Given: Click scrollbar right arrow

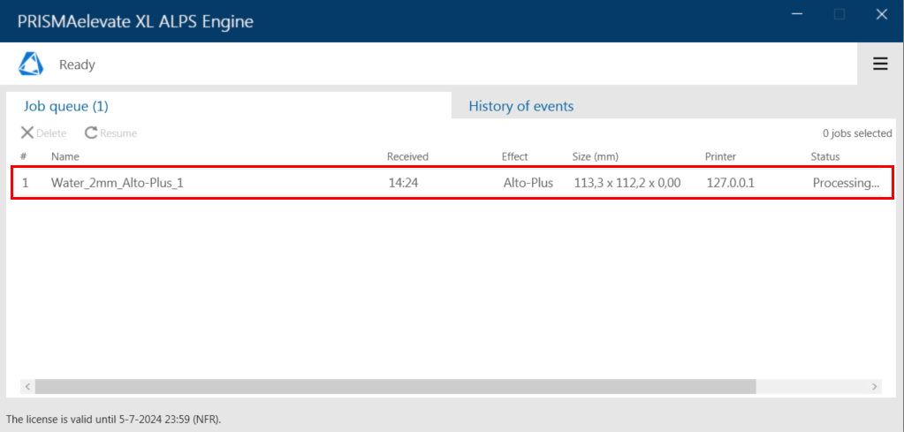Looking at the screenshot, I should (x=875, y=386).
